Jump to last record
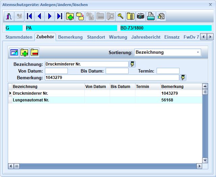216x177 pixels. [60, 16]
